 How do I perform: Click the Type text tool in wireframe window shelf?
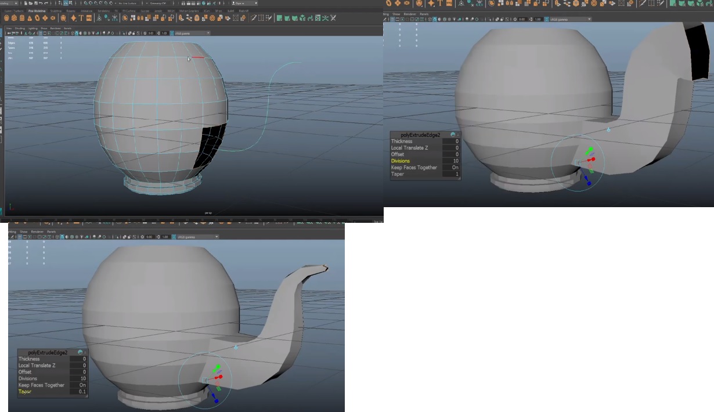[x=82, y=18]
